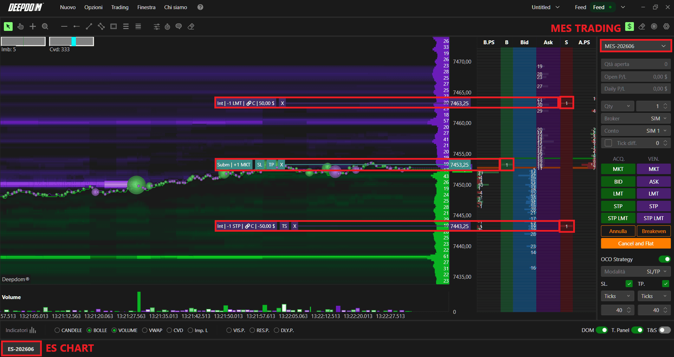Select the three-line levels tool
Screen dimensions: 674x357
pyautogui.click(x=126, y=26)
